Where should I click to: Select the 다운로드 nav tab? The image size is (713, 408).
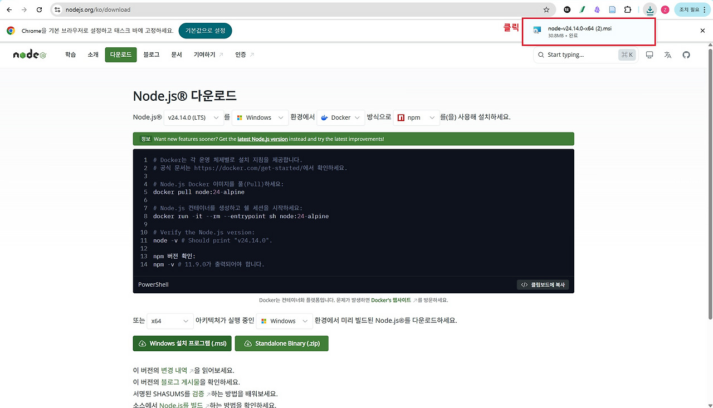point(121,55)
